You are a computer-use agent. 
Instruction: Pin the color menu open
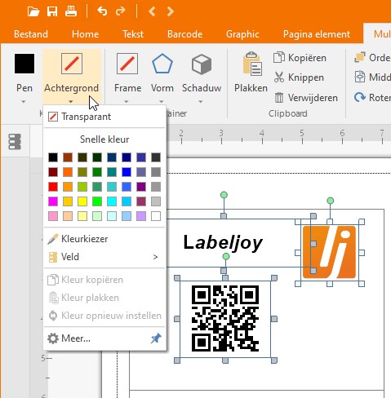[x=156, y=338]
